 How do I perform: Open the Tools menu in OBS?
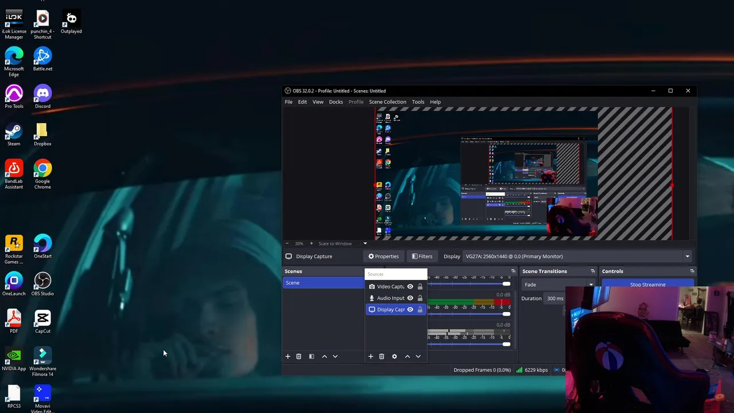click(x=418, y=102)
